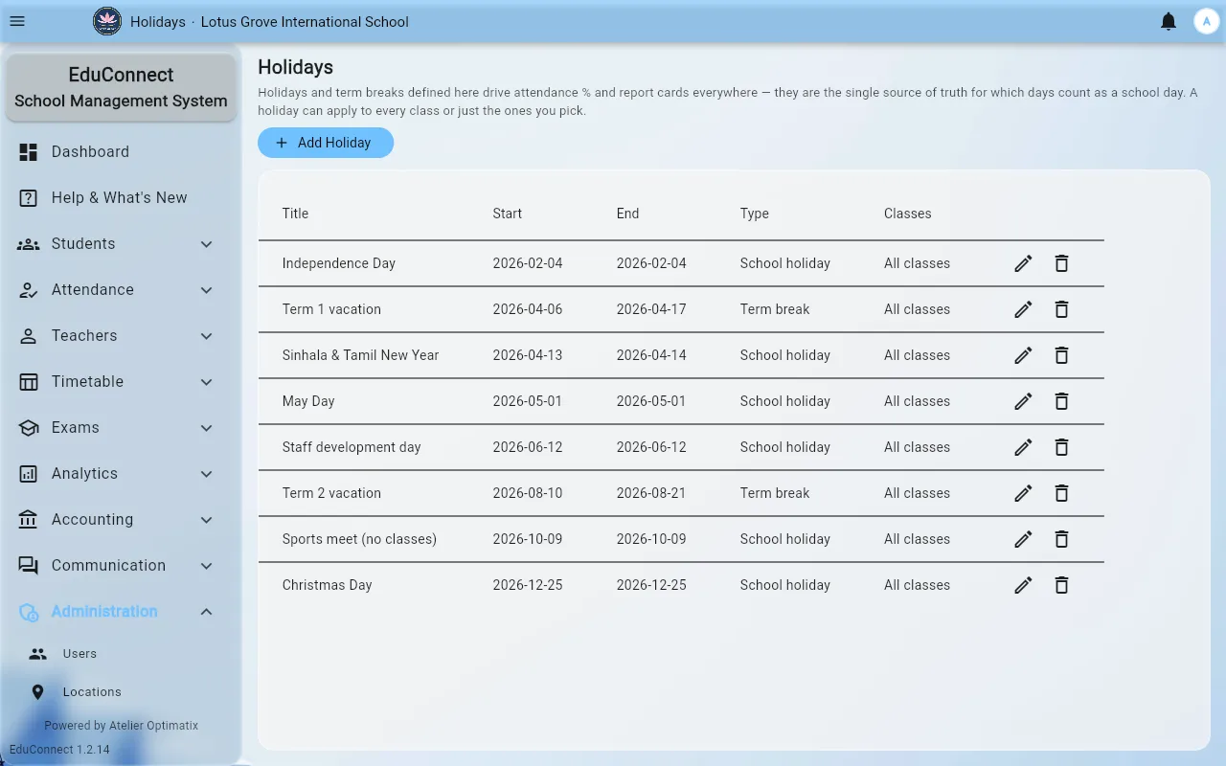The height and width of the screenshot is (766, 1226).
Task: Delete the Staff development day entry
Action: click(1061, 447)
